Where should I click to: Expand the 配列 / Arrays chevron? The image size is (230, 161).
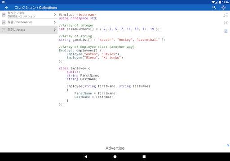(x=55, y=30)
